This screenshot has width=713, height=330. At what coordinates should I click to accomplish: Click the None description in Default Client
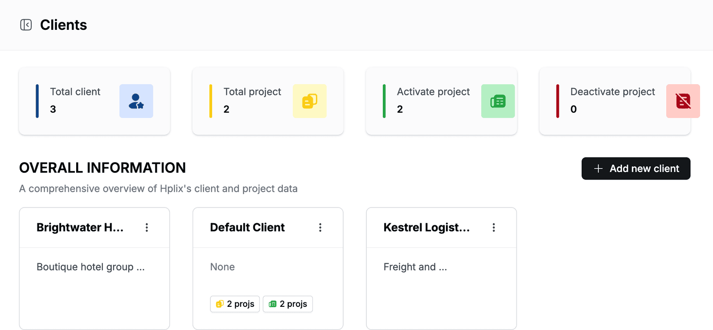tap(222, 267)
